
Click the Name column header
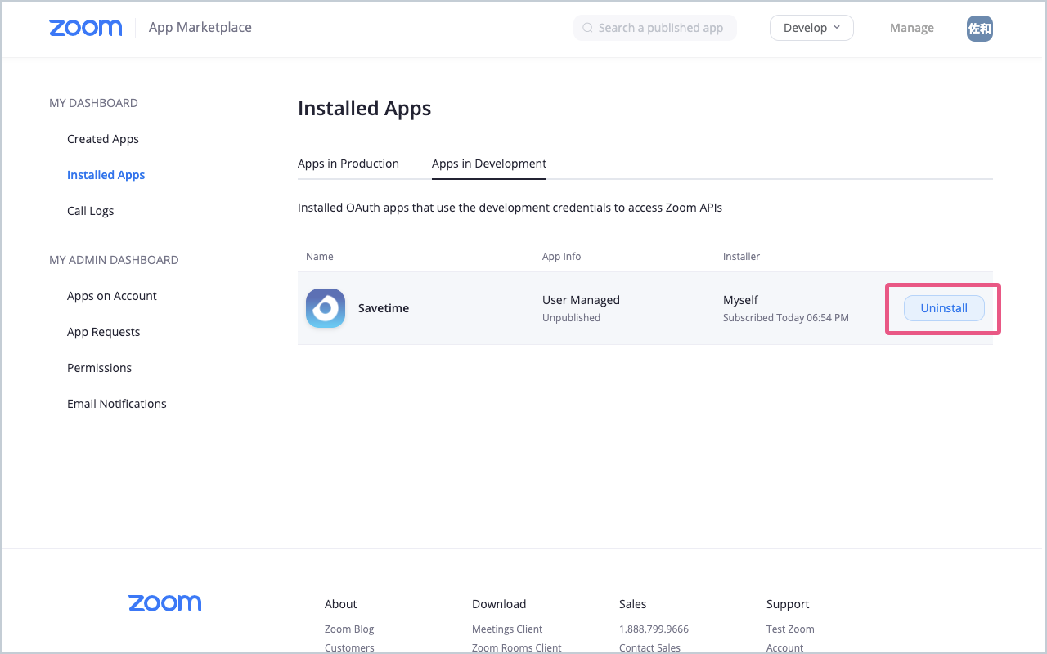click(320, 257)
